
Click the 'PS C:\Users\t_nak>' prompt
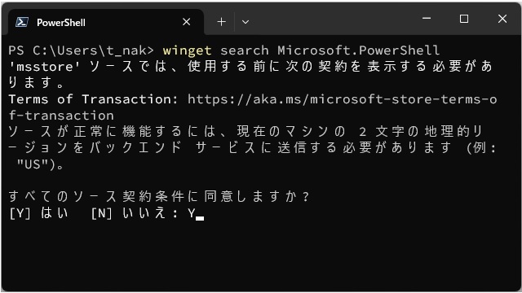tap(82, 50)
